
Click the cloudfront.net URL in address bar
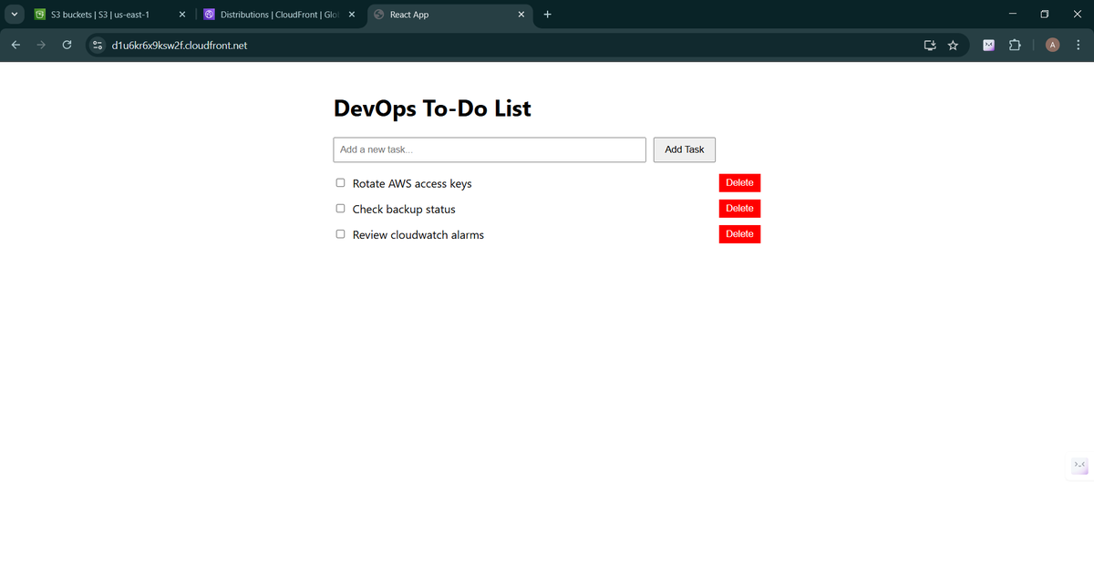pos(180,46)
